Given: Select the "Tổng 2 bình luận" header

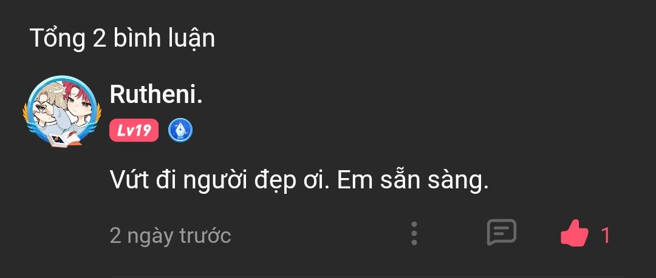Looking at the screenshot, I should (x=122, y=38).
